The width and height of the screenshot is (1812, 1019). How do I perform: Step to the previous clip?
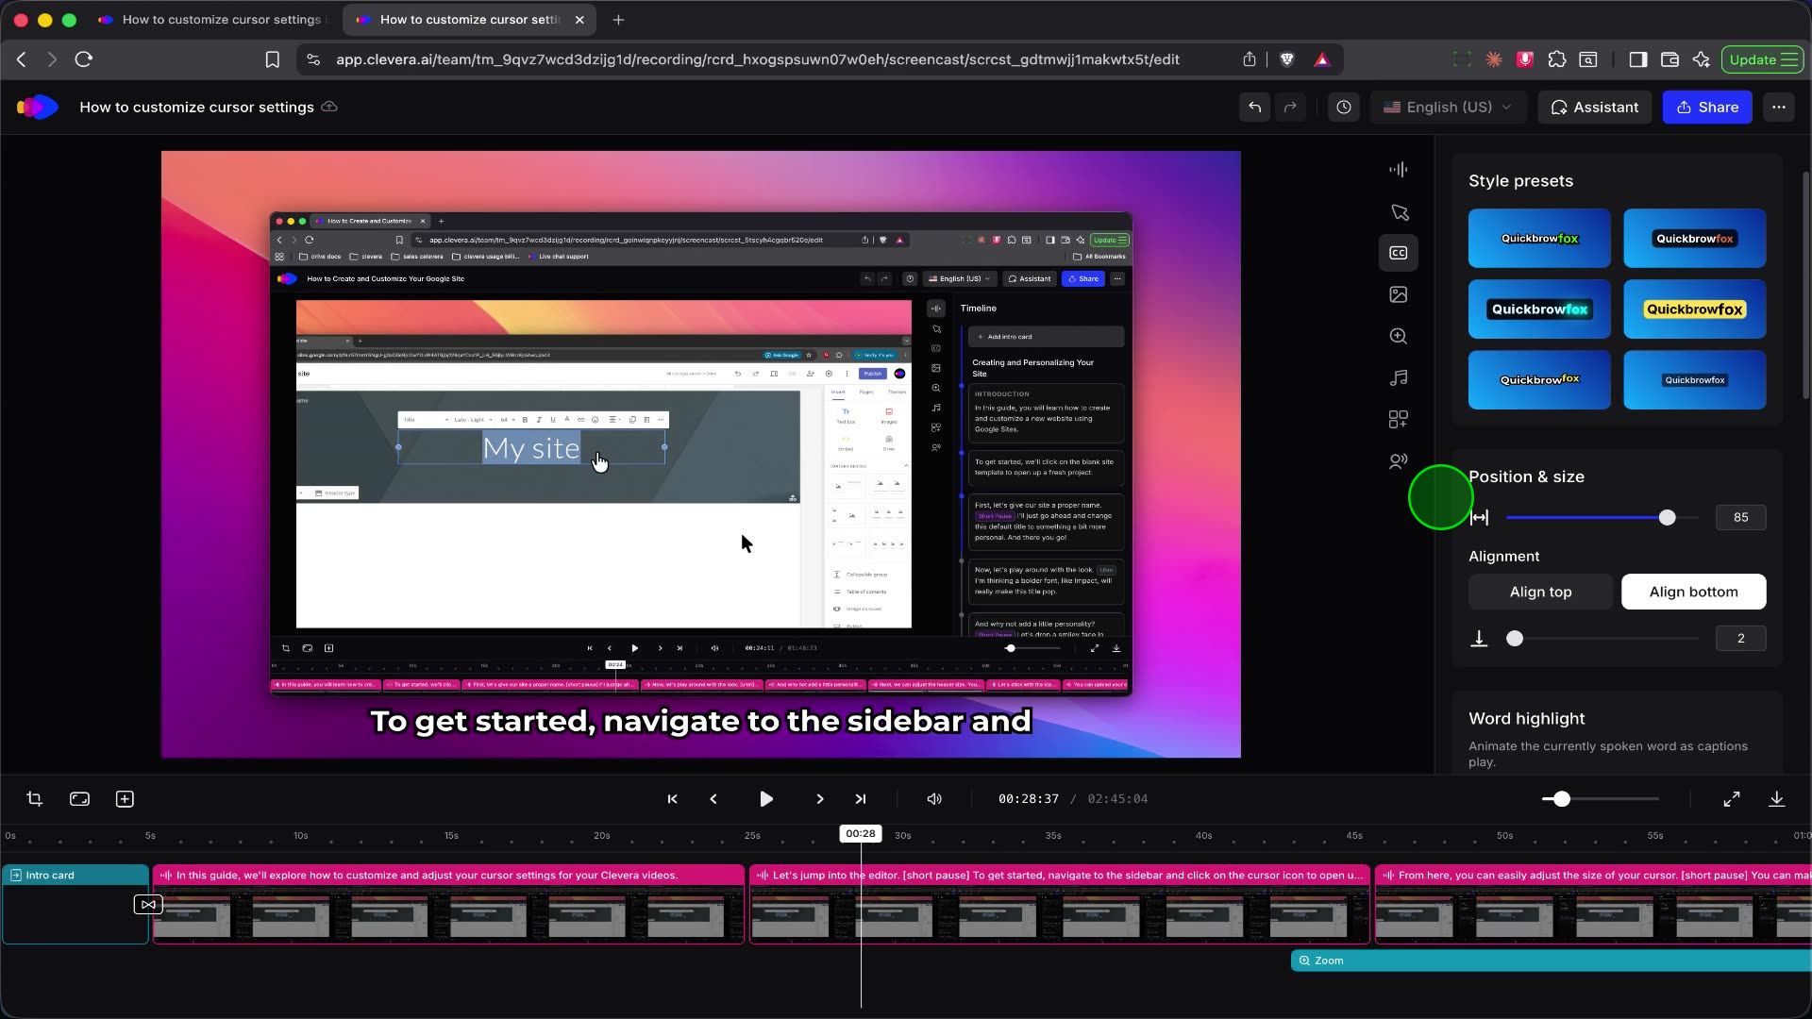click(x=713, y=799)
